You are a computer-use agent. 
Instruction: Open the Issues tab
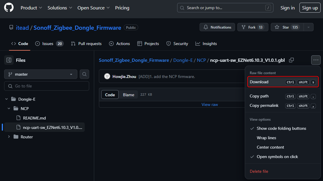point(49,44)
